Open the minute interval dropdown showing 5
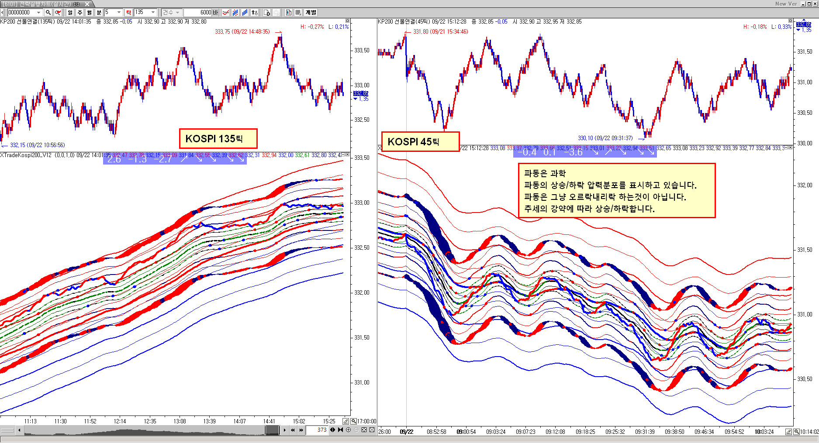 pos(119,13)
